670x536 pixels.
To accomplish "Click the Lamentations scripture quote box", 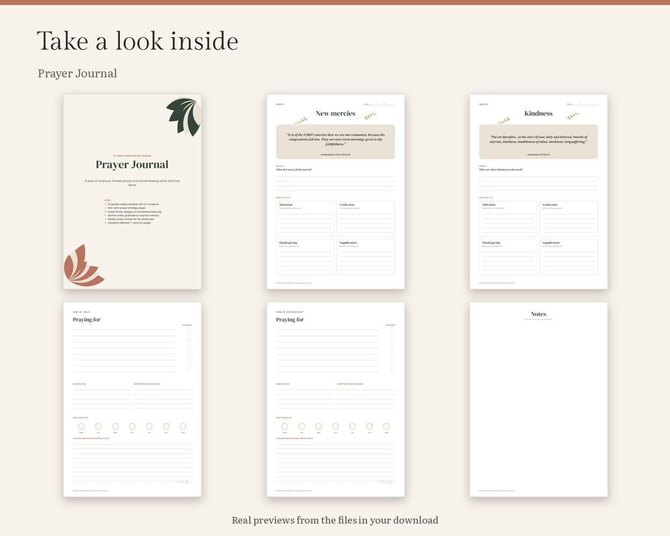I will click(x=336, y=142).
